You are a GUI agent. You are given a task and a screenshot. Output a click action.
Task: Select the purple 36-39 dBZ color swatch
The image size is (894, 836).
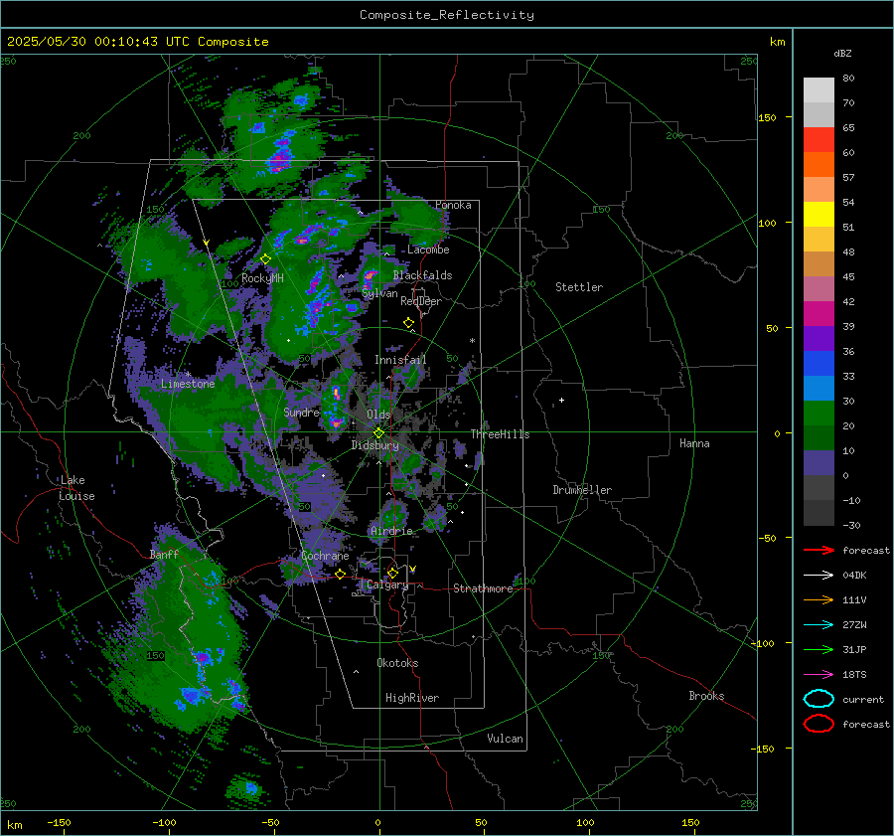(x=819, y=339)
